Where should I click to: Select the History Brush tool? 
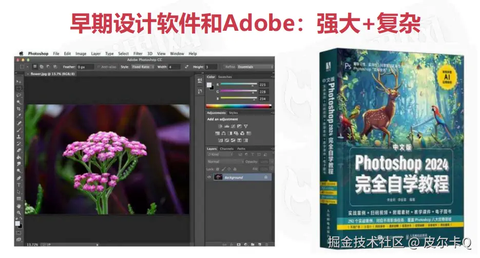18,144
